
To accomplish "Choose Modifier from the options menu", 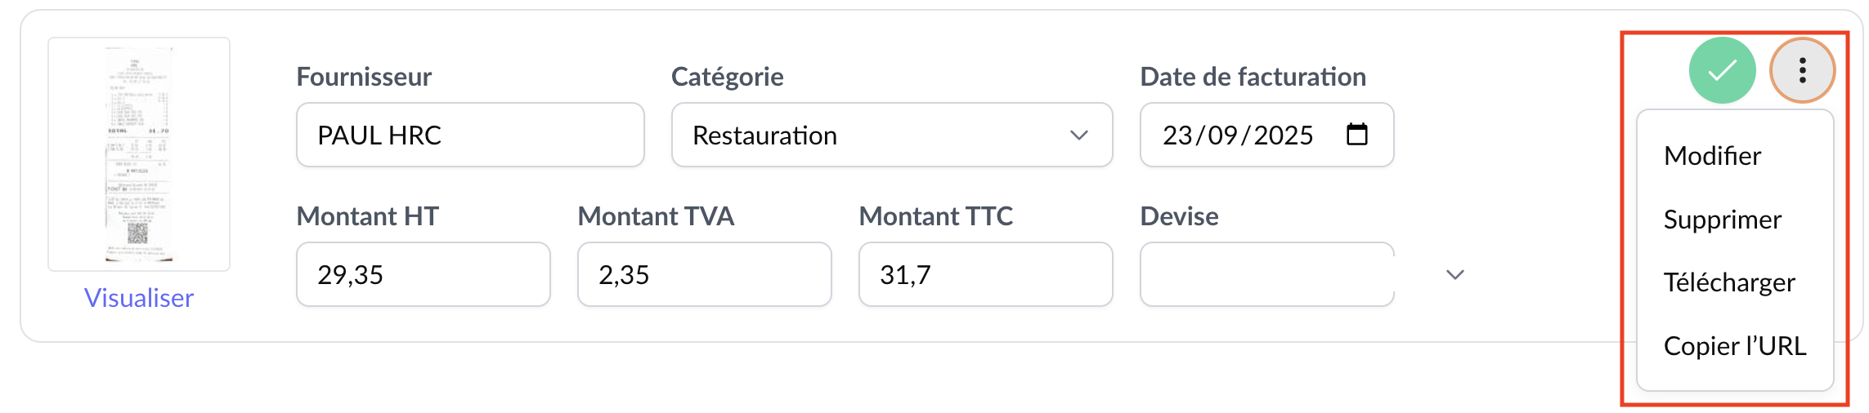I will click(1712, 156).
